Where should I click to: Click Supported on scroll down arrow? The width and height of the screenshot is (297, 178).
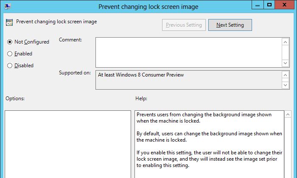click(286, 85)
